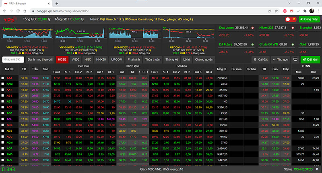Switch to the UPCOM tab
The image size is (322, 173).
tap(117, 59)
